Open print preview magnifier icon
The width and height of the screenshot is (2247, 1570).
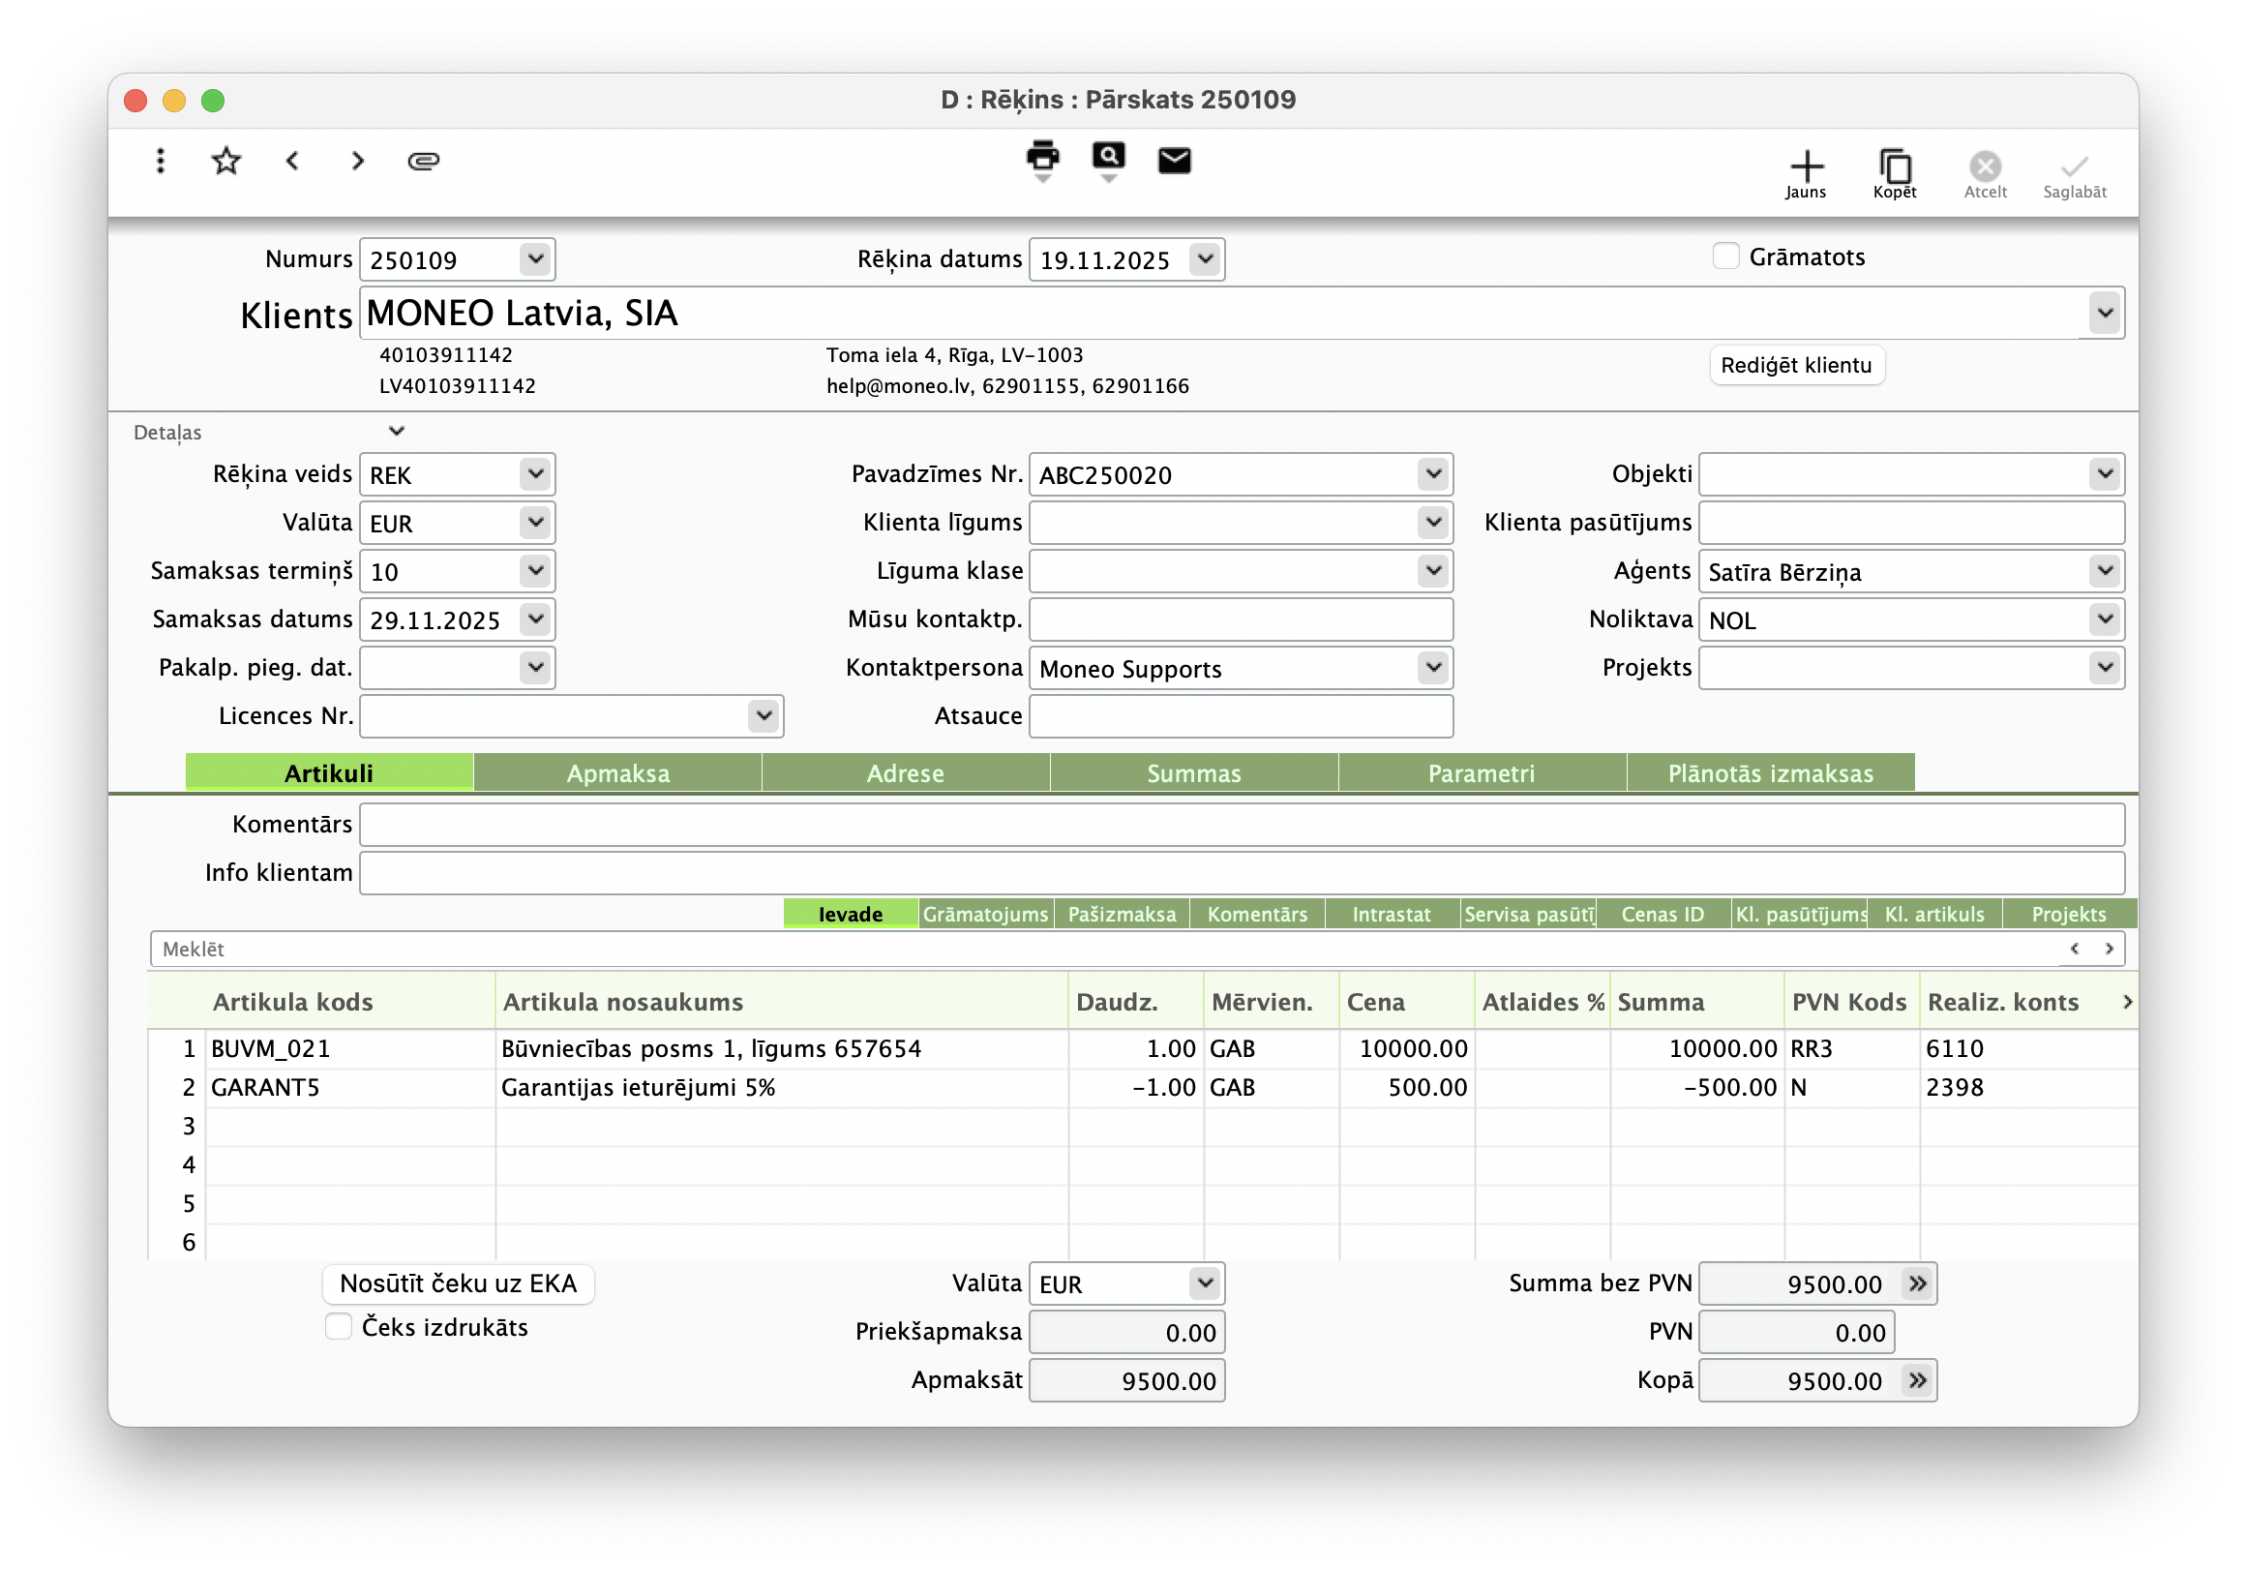pyautogui.click(x=1108, y=157)
